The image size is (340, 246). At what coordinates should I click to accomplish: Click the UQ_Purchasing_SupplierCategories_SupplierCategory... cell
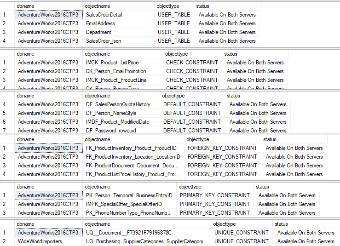(147, 241)
